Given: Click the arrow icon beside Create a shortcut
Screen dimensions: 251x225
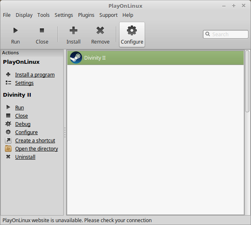Looking at the screenshot, I should [x=8, y=140].
